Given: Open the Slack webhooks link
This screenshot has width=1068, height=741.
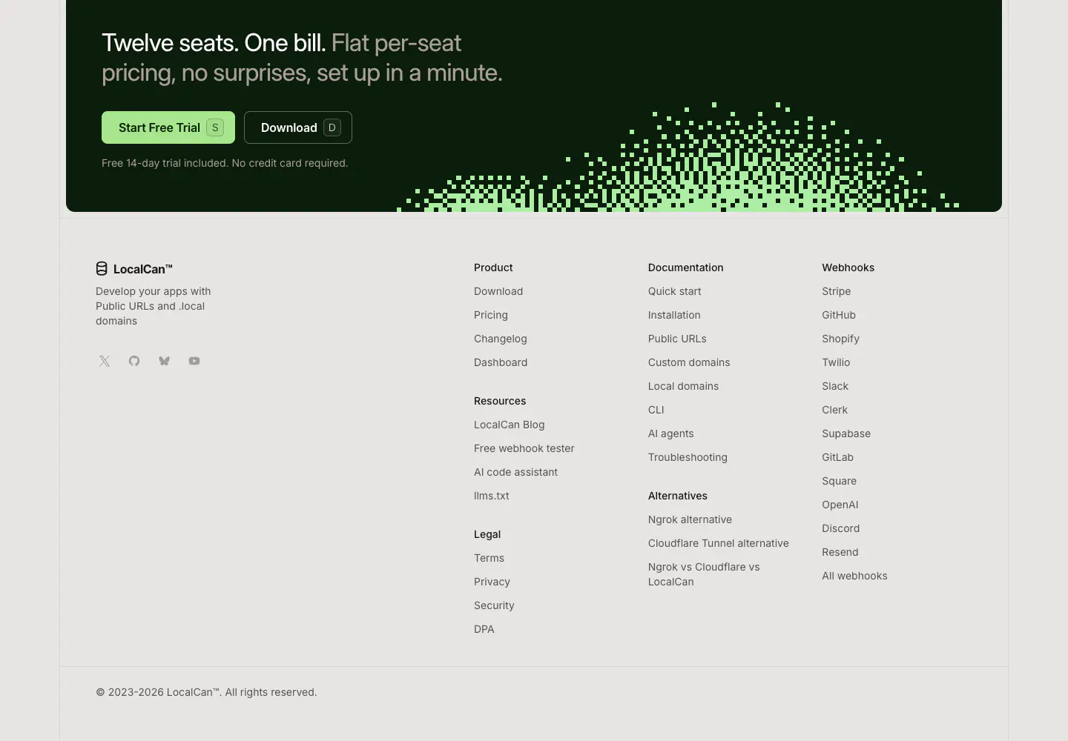Looking at the screenshot, I should click(835, 386).
